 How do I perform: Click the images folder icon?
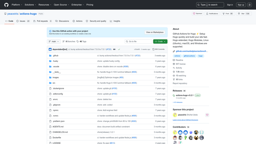(50, 77)
